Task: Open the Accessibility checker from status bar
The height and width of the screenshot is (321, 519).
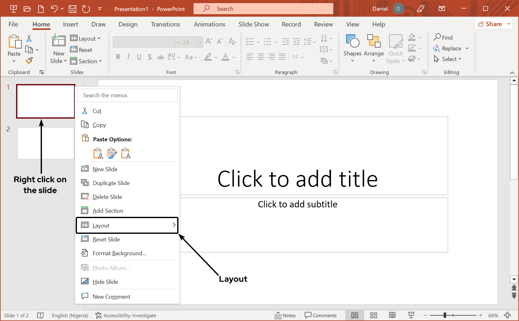Action: coord(125,315)
